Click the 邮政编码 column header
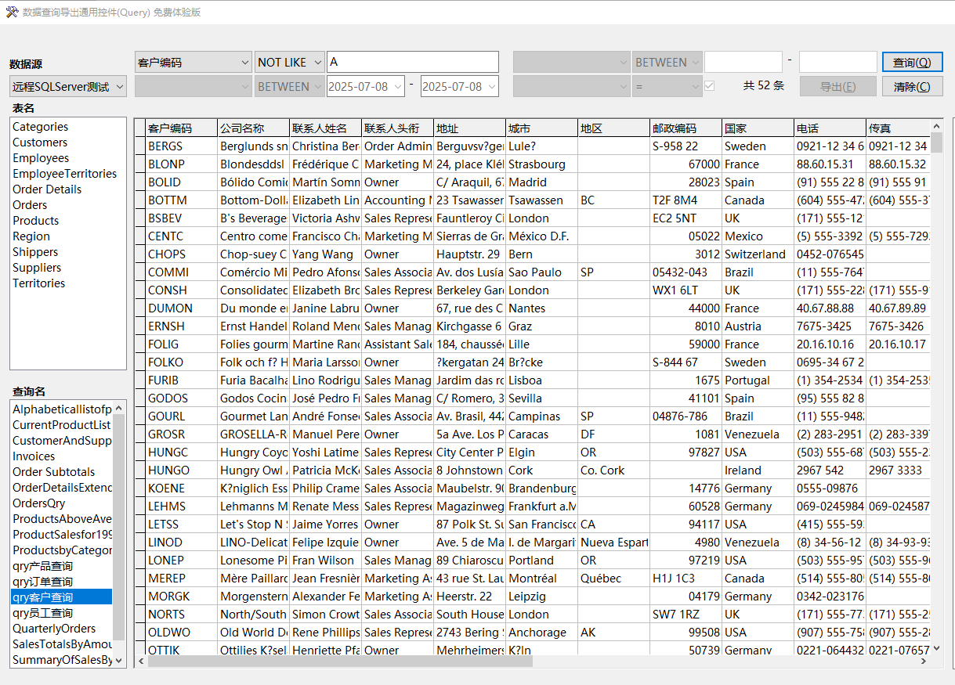The height and width of the screenshot is (685, 955). [x=686, y=128]
